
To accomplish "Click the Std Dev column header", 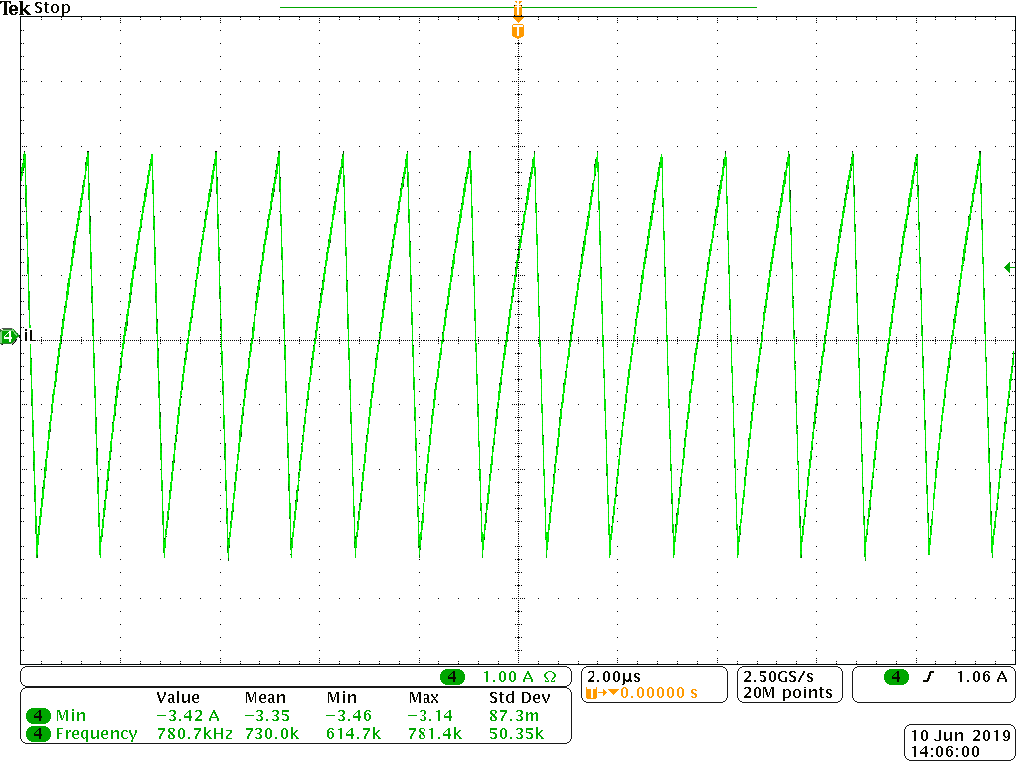I will click(519, 698).
